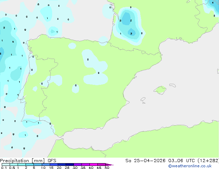Click the '20' legend scale label
The image size is (219, 169).
[59, 168]
